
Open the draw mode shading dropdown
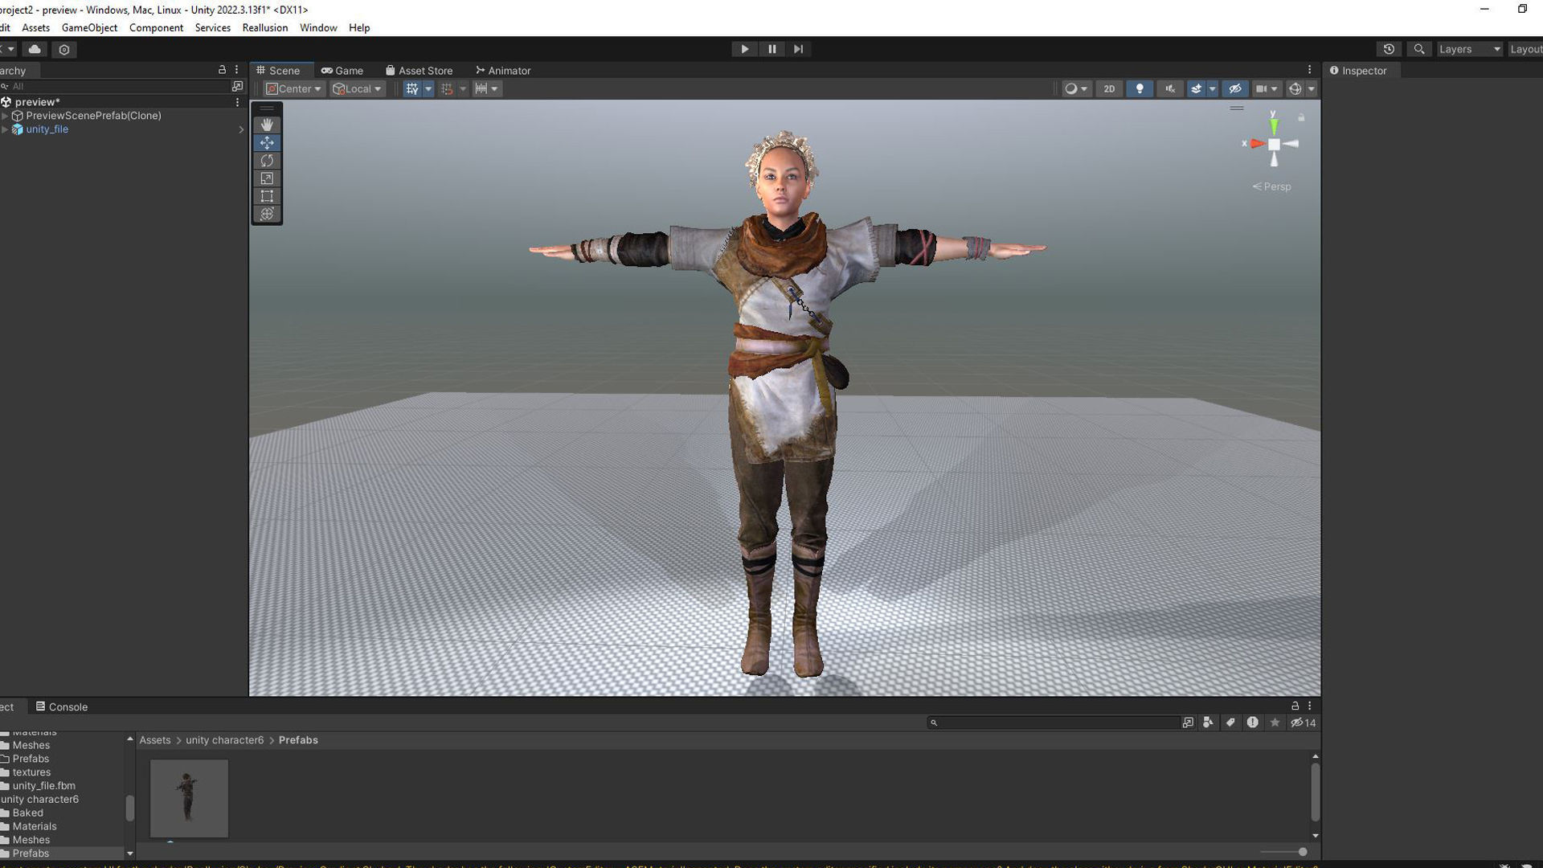[1076, 89]
